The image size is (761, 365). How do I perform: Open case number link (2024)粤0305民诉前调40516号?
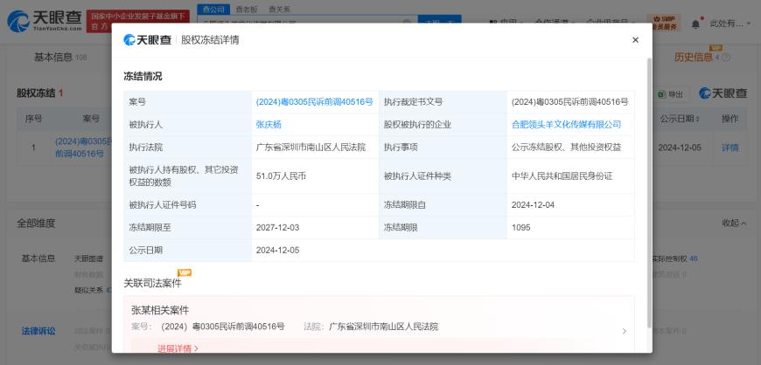pyautogui.click(x=314, y=102)
